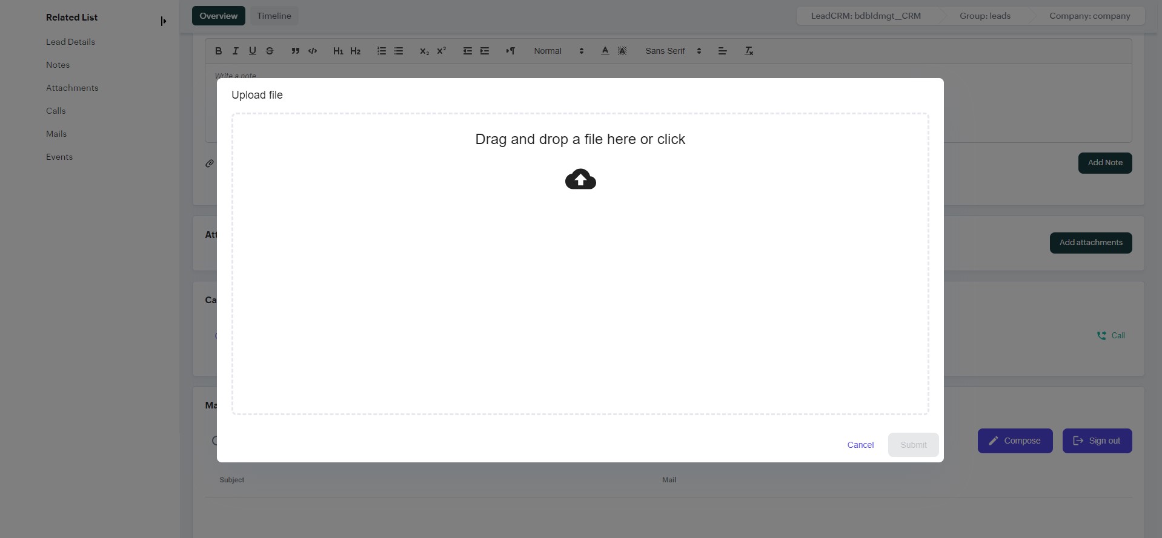
Task: Open the Sans Serif font dropdown
Action: coord(673,51)
